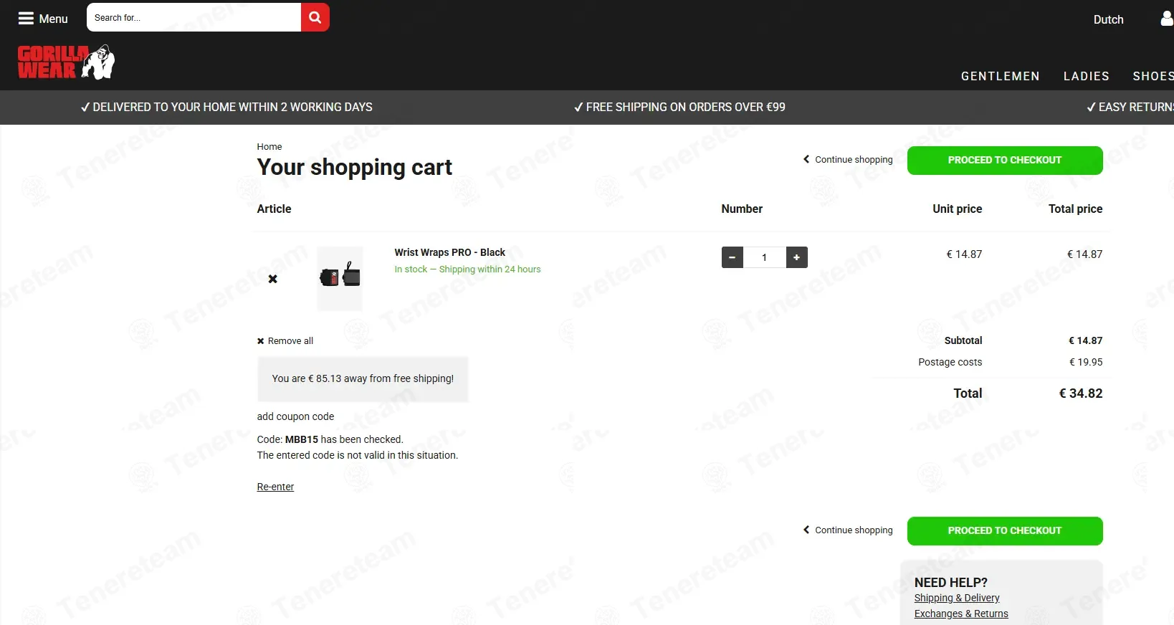Increase quantity with the plus button
The image size is (1174, 625).
pyautogui.click(x=797, y=257)
